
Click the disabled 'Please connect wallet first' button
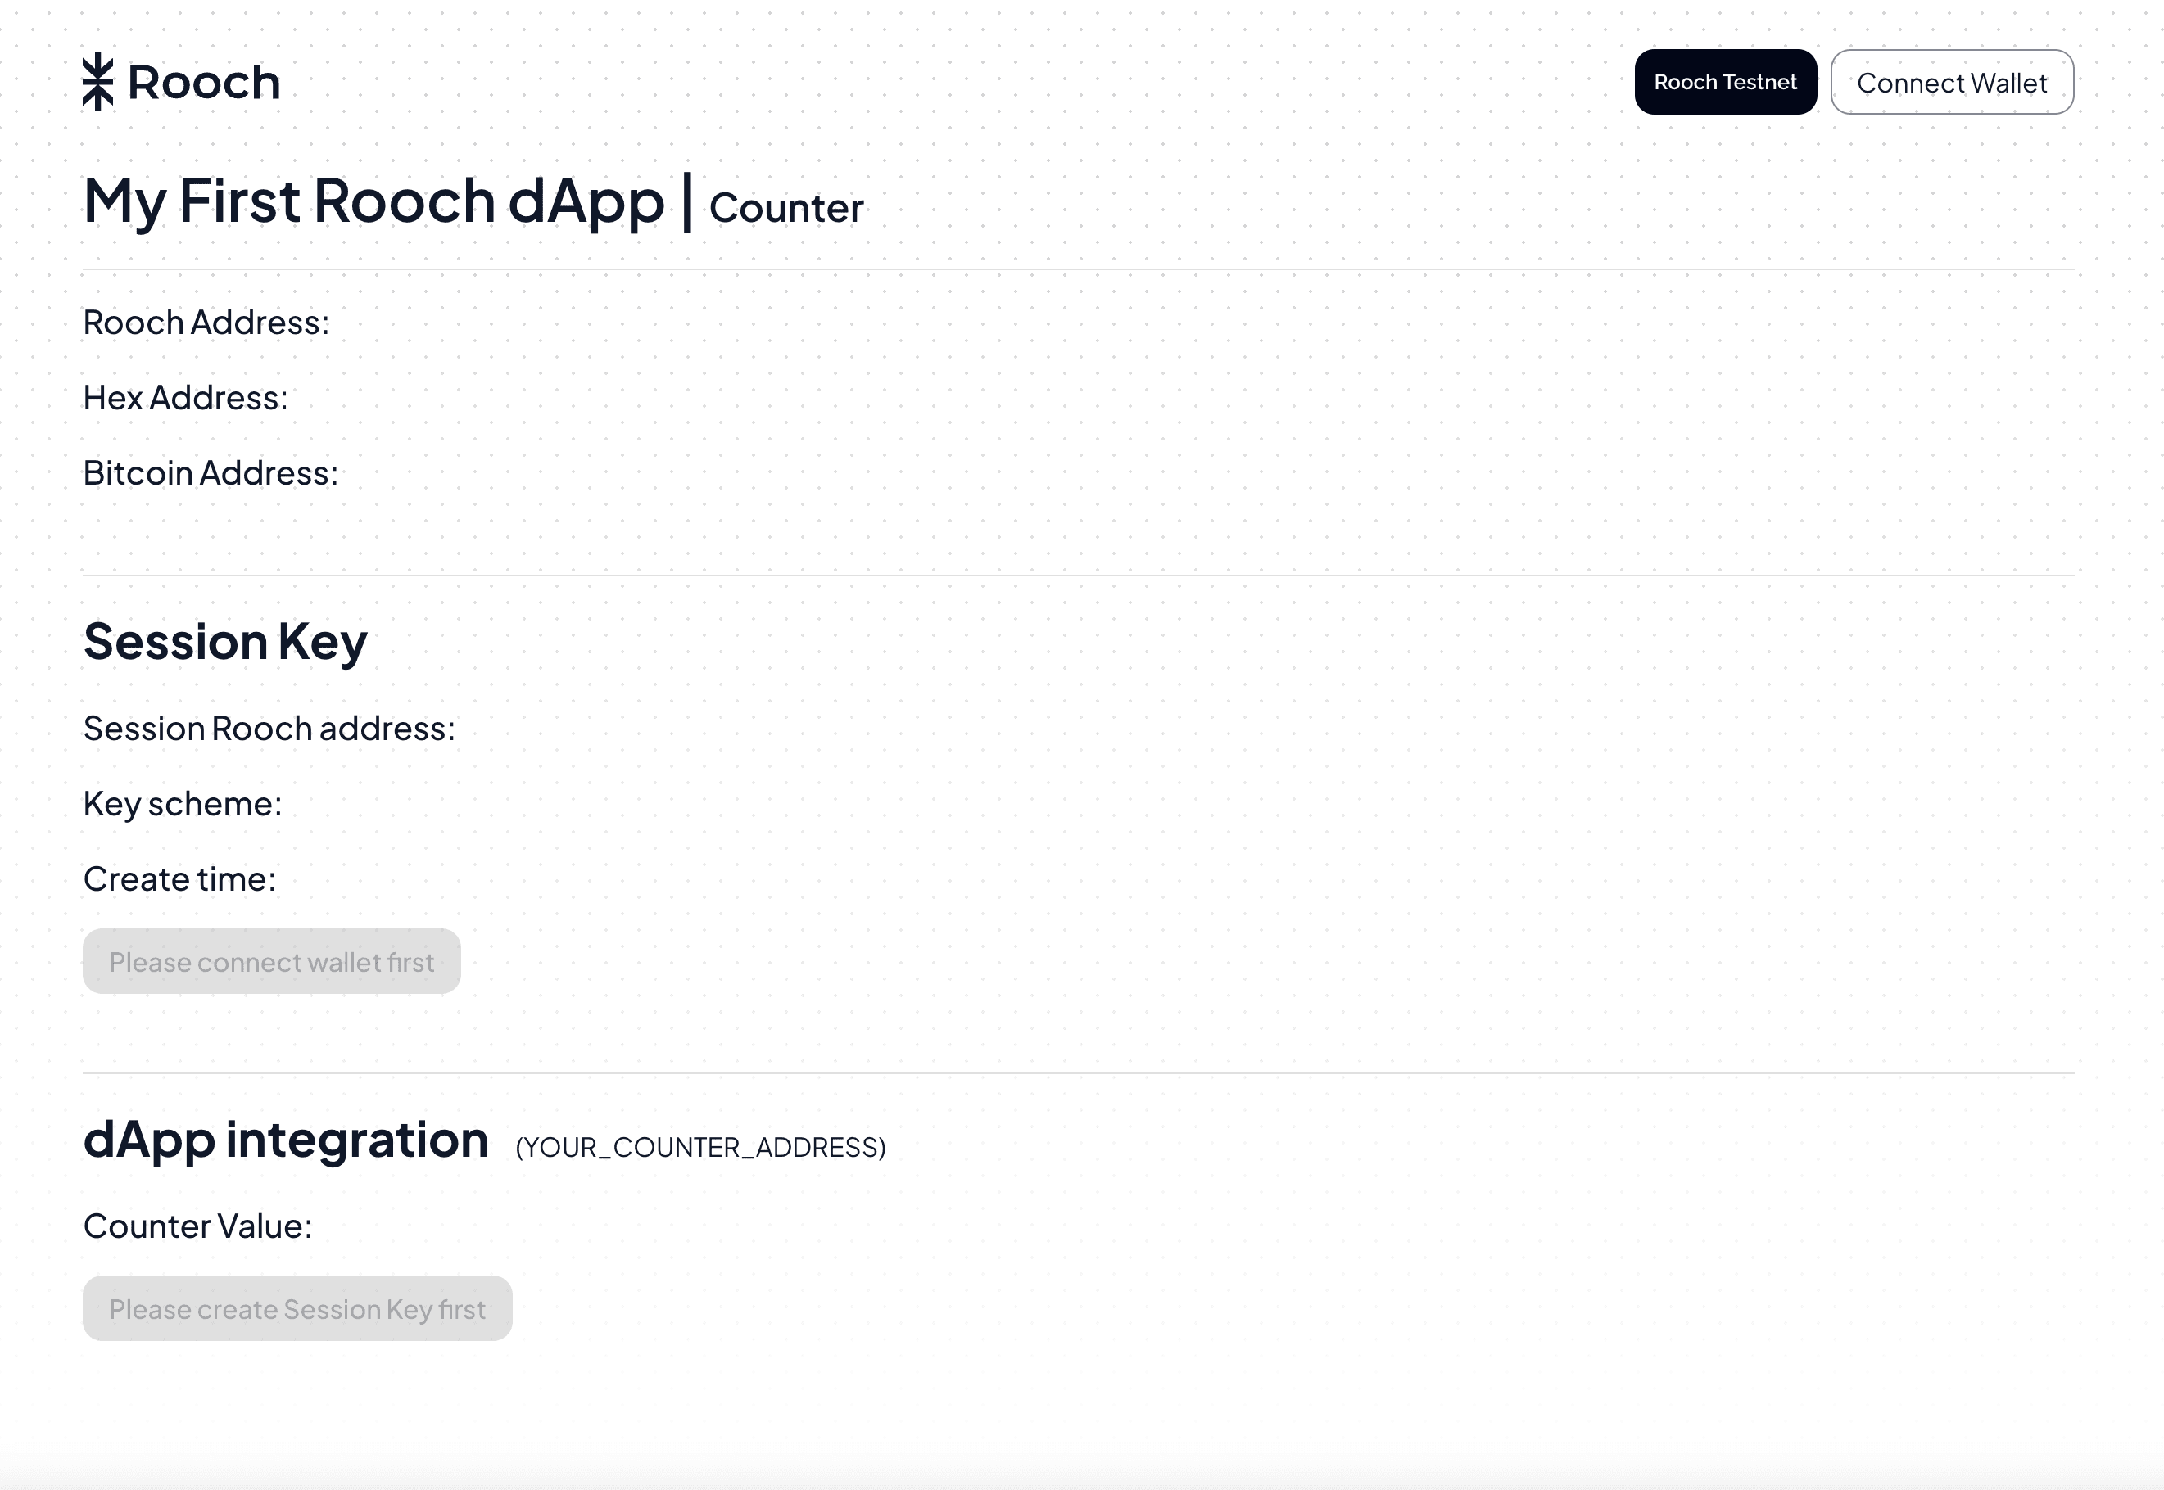272,960
